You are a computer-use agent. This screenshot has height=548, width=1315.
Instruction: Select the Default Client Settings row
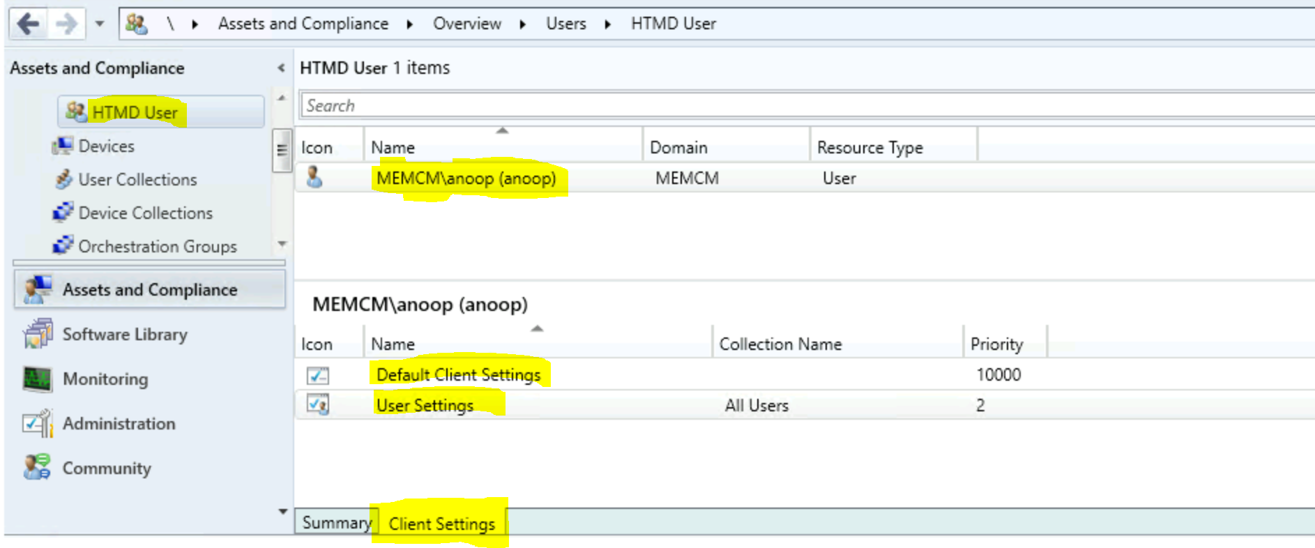[458, 375]
